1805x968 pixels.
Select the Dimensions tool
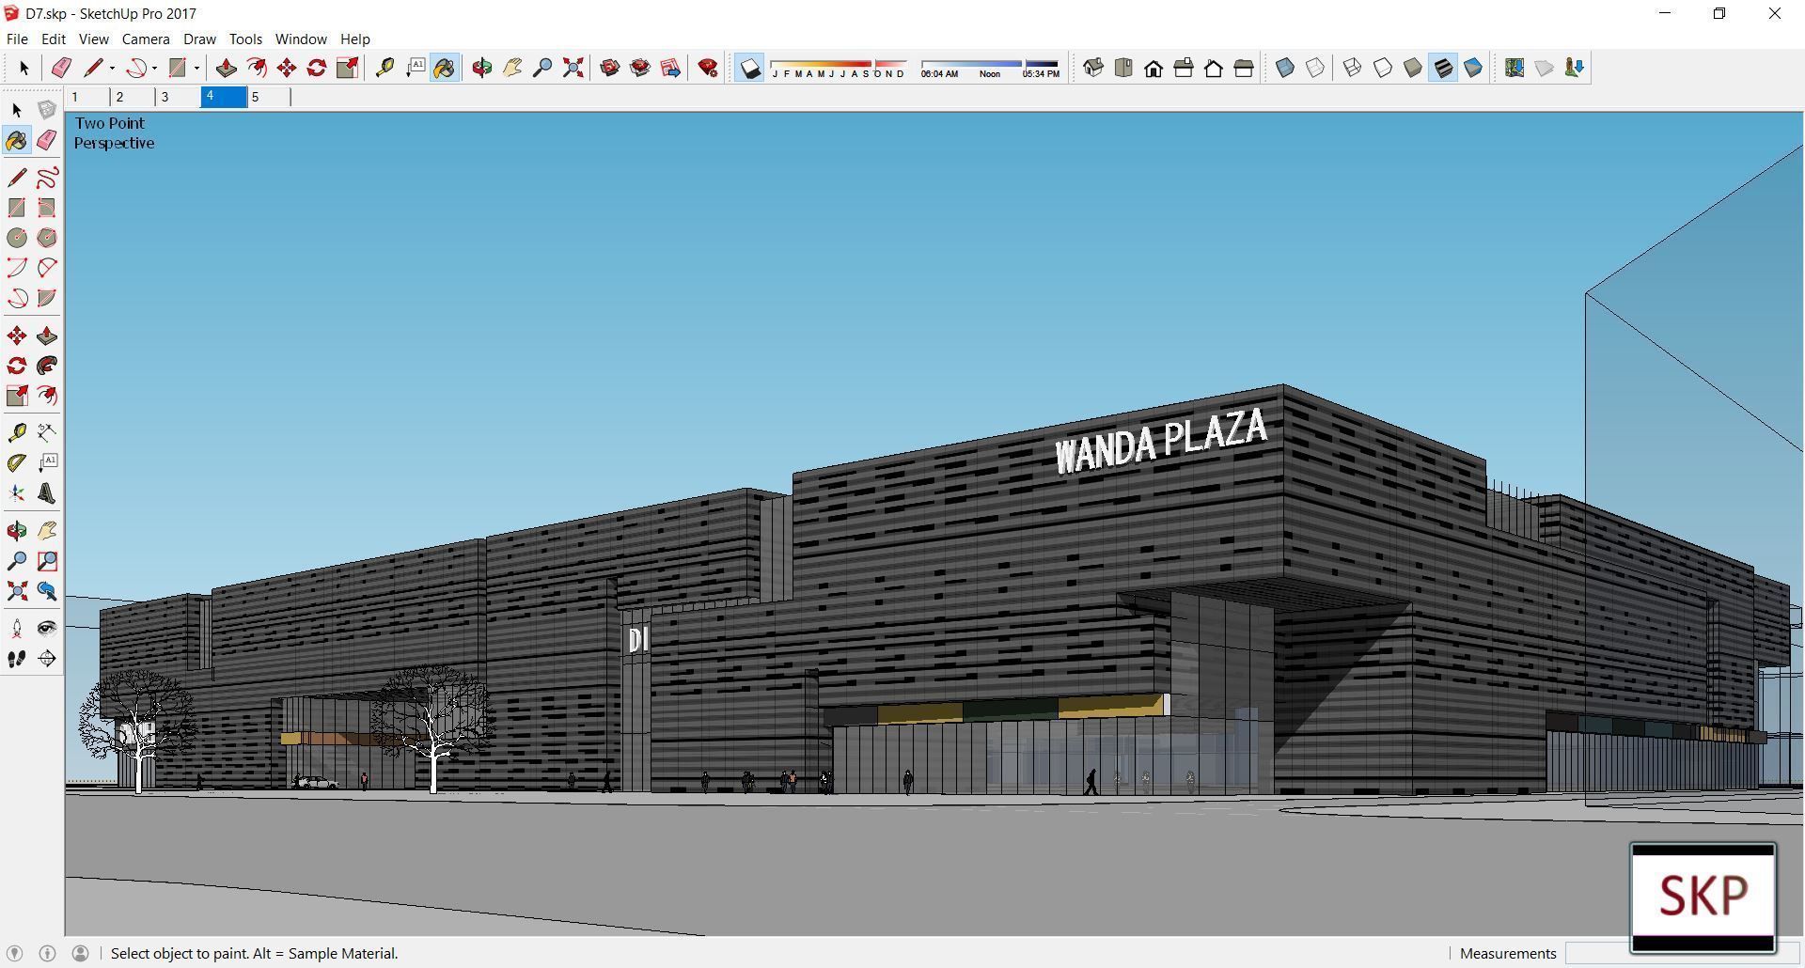point(47,432)
